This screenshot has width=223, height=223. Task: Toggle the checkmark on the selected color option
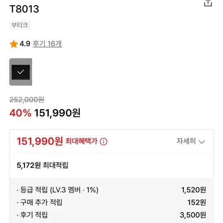click(x=20, y=72)
